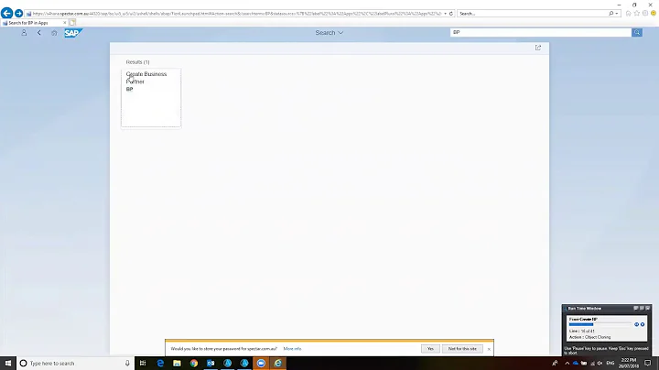The width and height of the screenshot is (659, 370).
Task: Open Zoom from the taskbar
Action: (261, 363)
